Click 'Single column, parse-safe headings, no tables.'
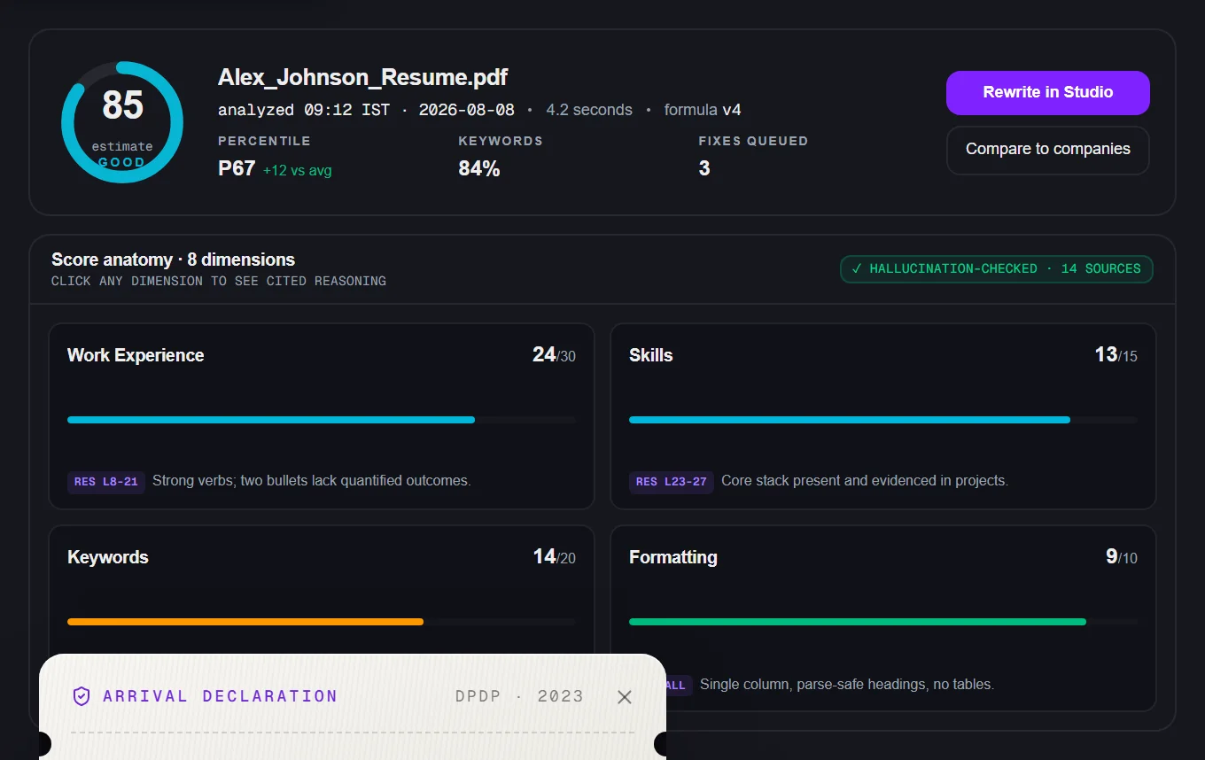 tap(847, 685)
